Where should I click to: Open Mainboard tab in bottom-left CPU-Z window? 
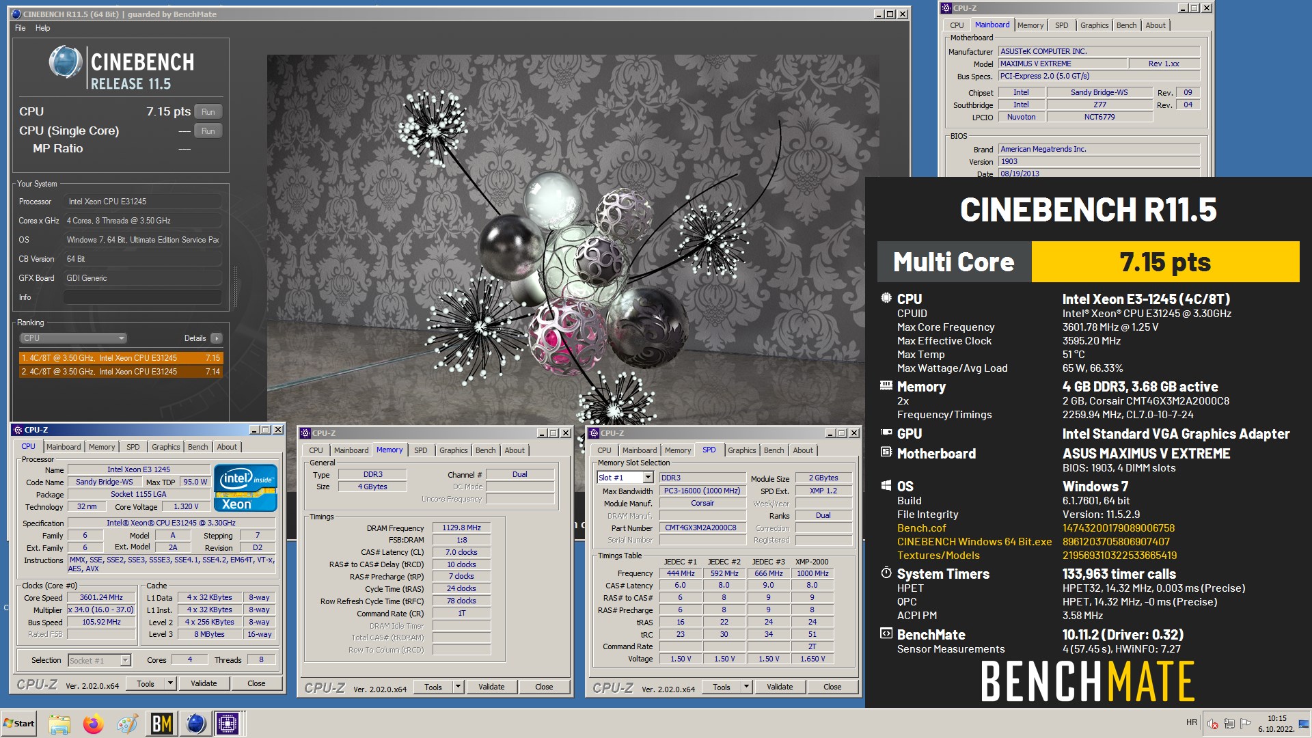[64, 447]
